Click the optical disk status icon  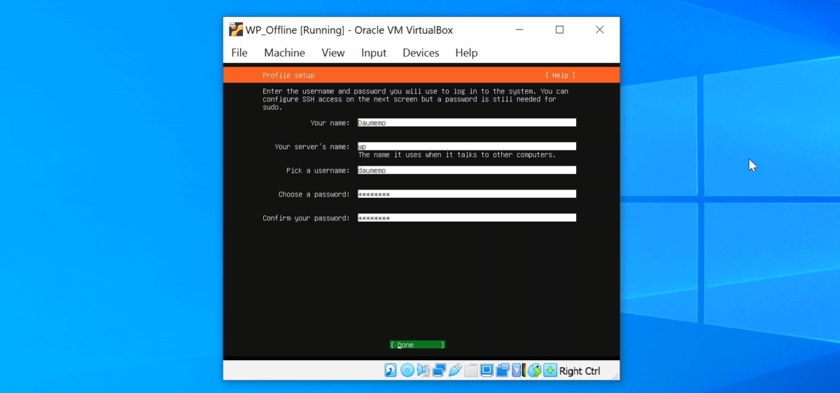(407, 370)
